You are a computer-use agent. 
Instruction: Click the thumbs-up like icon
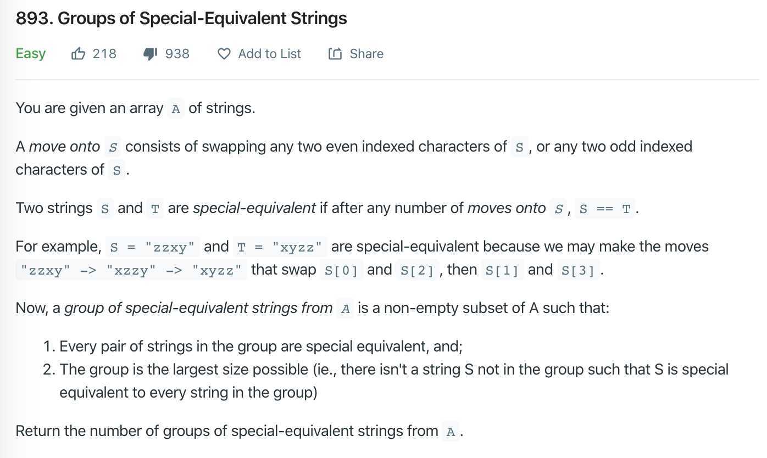pyautogui.click(x=79, y=53)
